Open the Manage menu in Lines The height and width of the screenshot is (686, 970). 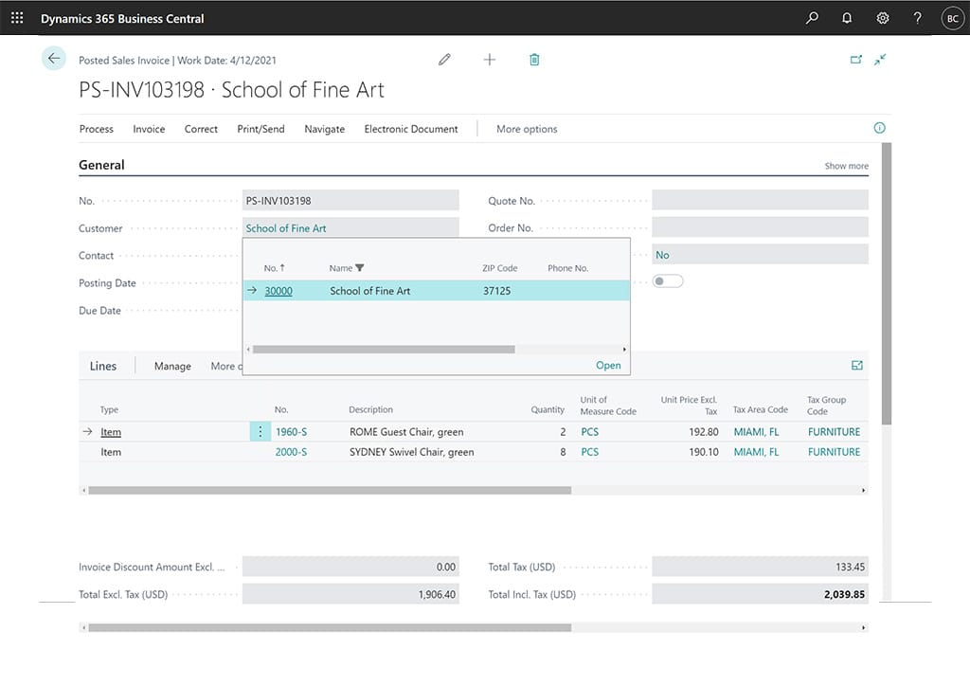click(172, 366)
